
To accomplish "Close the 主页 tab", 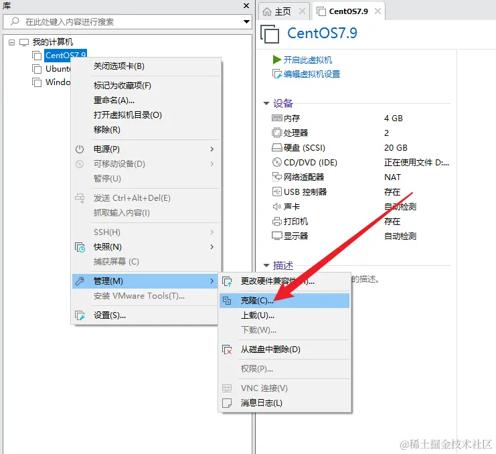I will (302, 11).
